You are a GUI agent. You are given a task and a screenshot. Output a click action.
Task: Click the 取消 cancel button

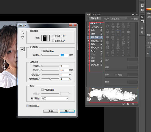(x=51, y=111)
